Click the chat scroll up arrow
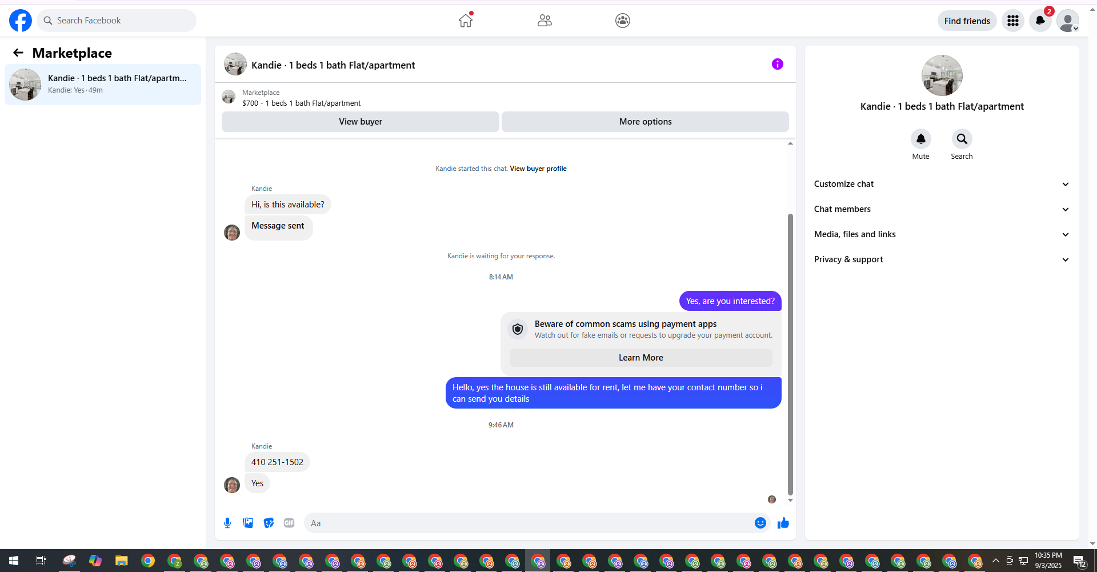The height and width of the screenshot is (572, 1097). [x=790, y=143]
